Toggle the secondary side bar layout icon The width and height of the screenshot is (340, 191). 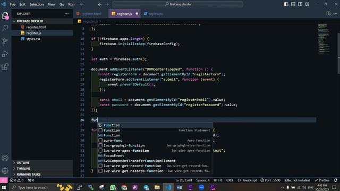[x=300, y=4]
